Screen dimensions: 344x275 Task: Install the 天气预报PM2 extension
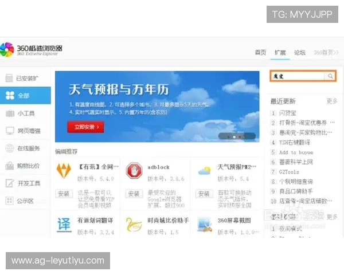204,194
